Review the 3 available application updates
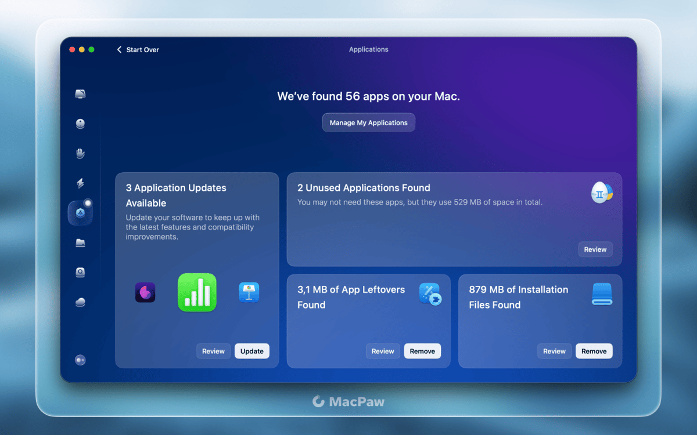 click(213, 351)
